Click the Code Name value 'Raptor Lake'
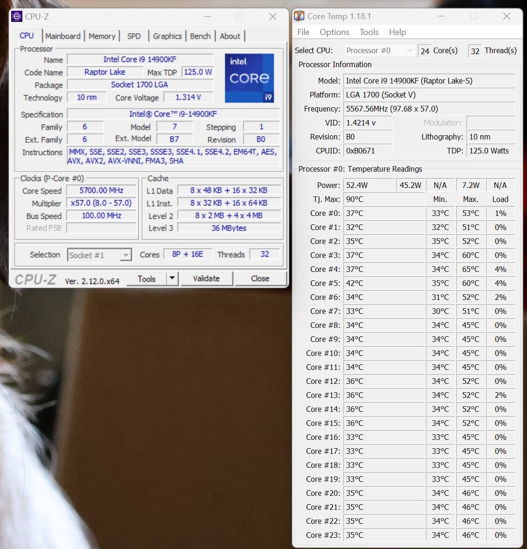 point(105,72)
